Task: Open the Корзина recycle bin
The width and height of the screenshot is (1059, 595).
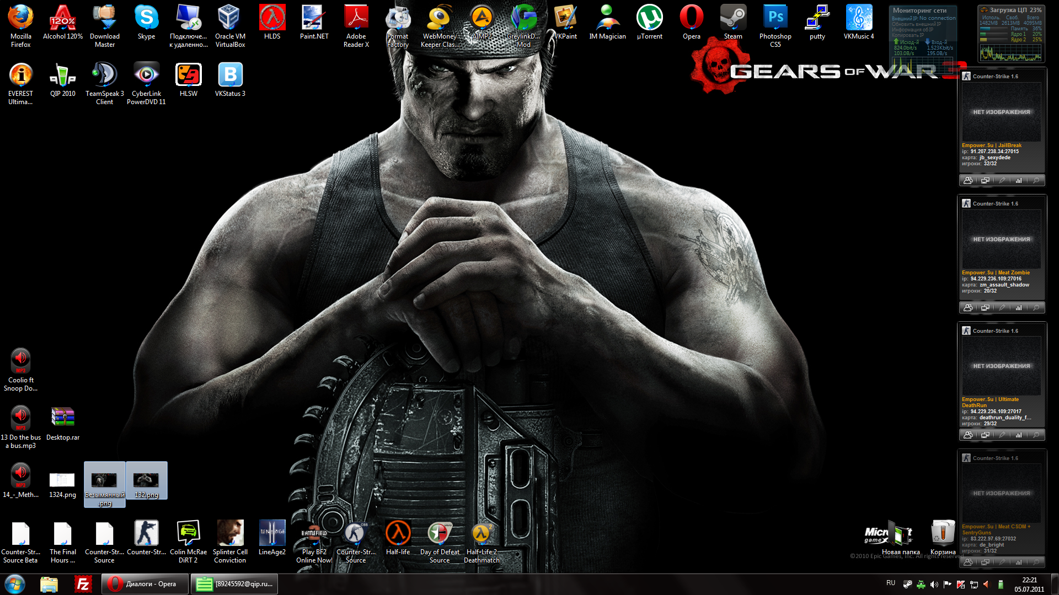Action: (943, 538)
